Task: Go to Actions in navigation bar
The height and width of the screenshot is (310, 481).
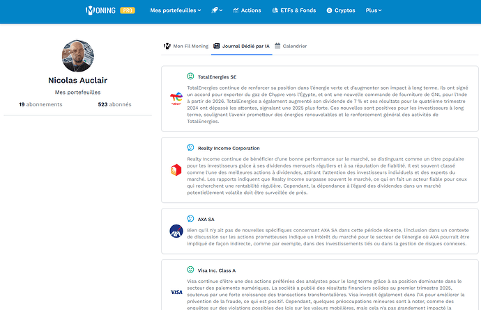Action: pyautogui.click(x=247, y=10)
